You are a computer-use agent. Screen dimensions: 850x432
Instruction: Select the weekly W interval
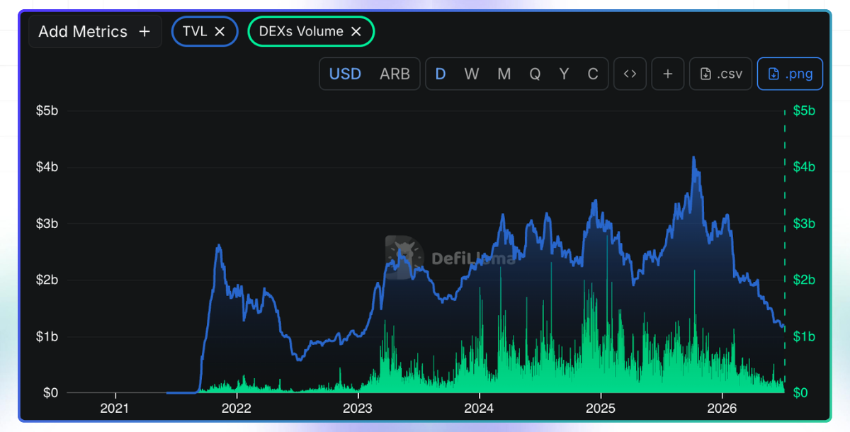[472, 74]
